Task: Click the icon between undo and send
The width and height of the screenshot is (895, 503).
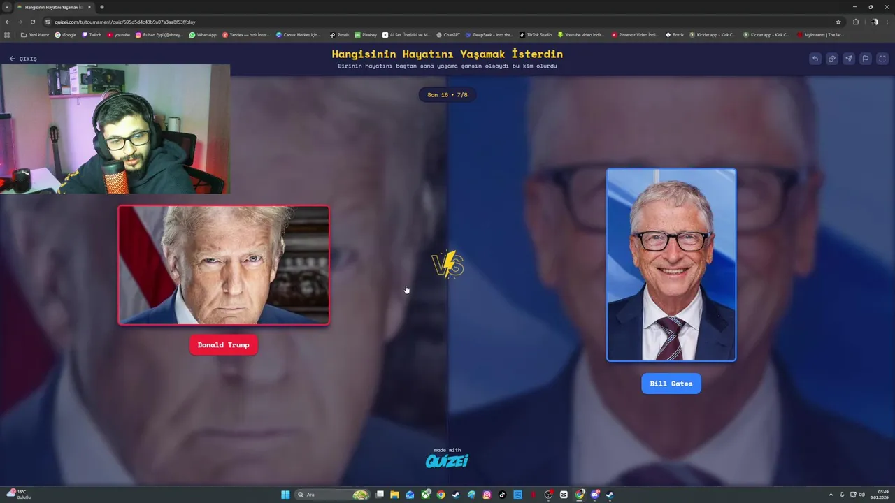Action: coord(831,59)
